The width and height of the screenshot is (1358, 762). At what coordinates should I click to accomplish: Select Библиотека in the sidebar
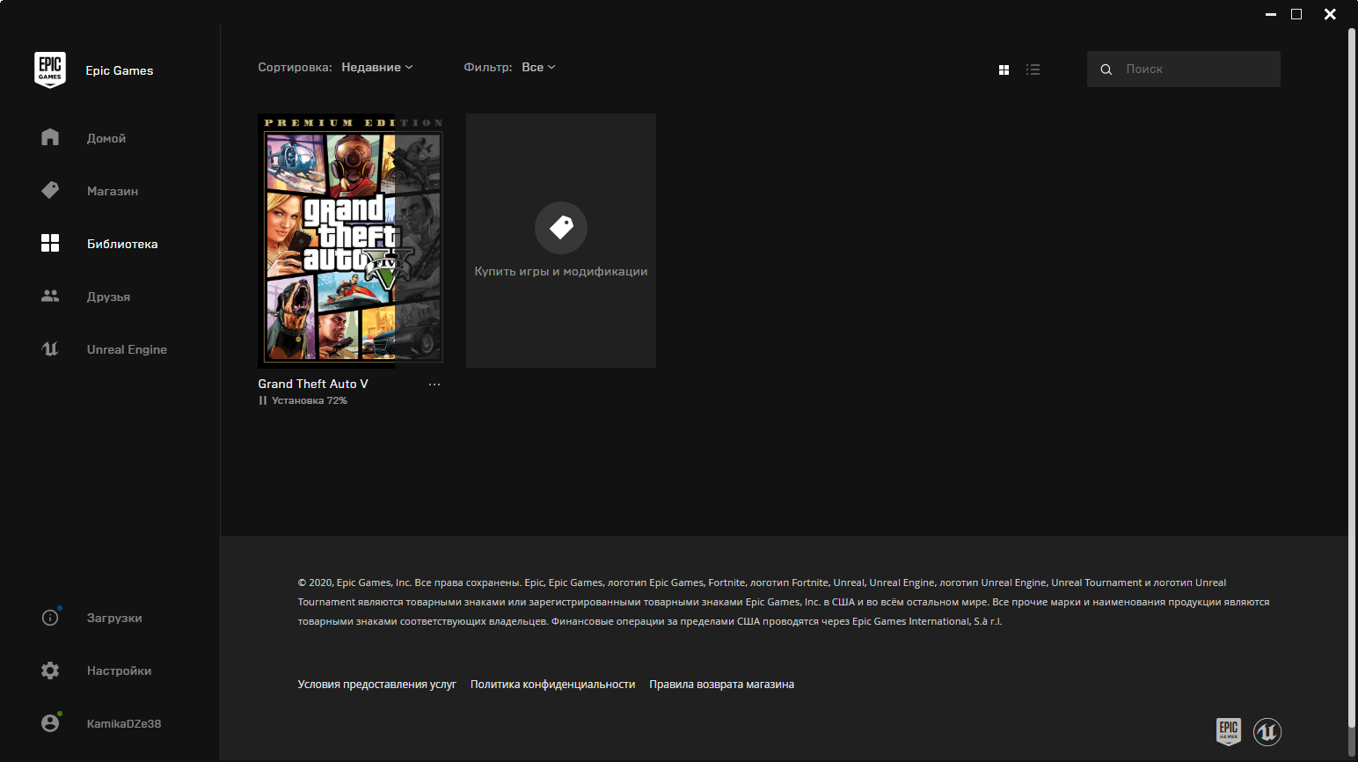pos(122,244)
